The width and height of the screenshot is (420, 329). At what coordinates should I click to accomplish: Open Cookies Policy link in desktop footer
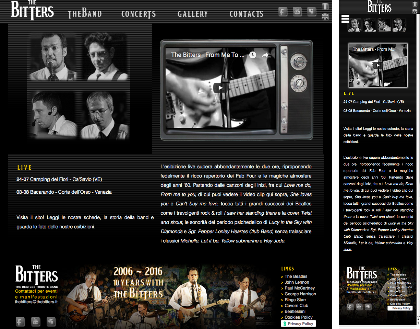click(x=299, y=317)
